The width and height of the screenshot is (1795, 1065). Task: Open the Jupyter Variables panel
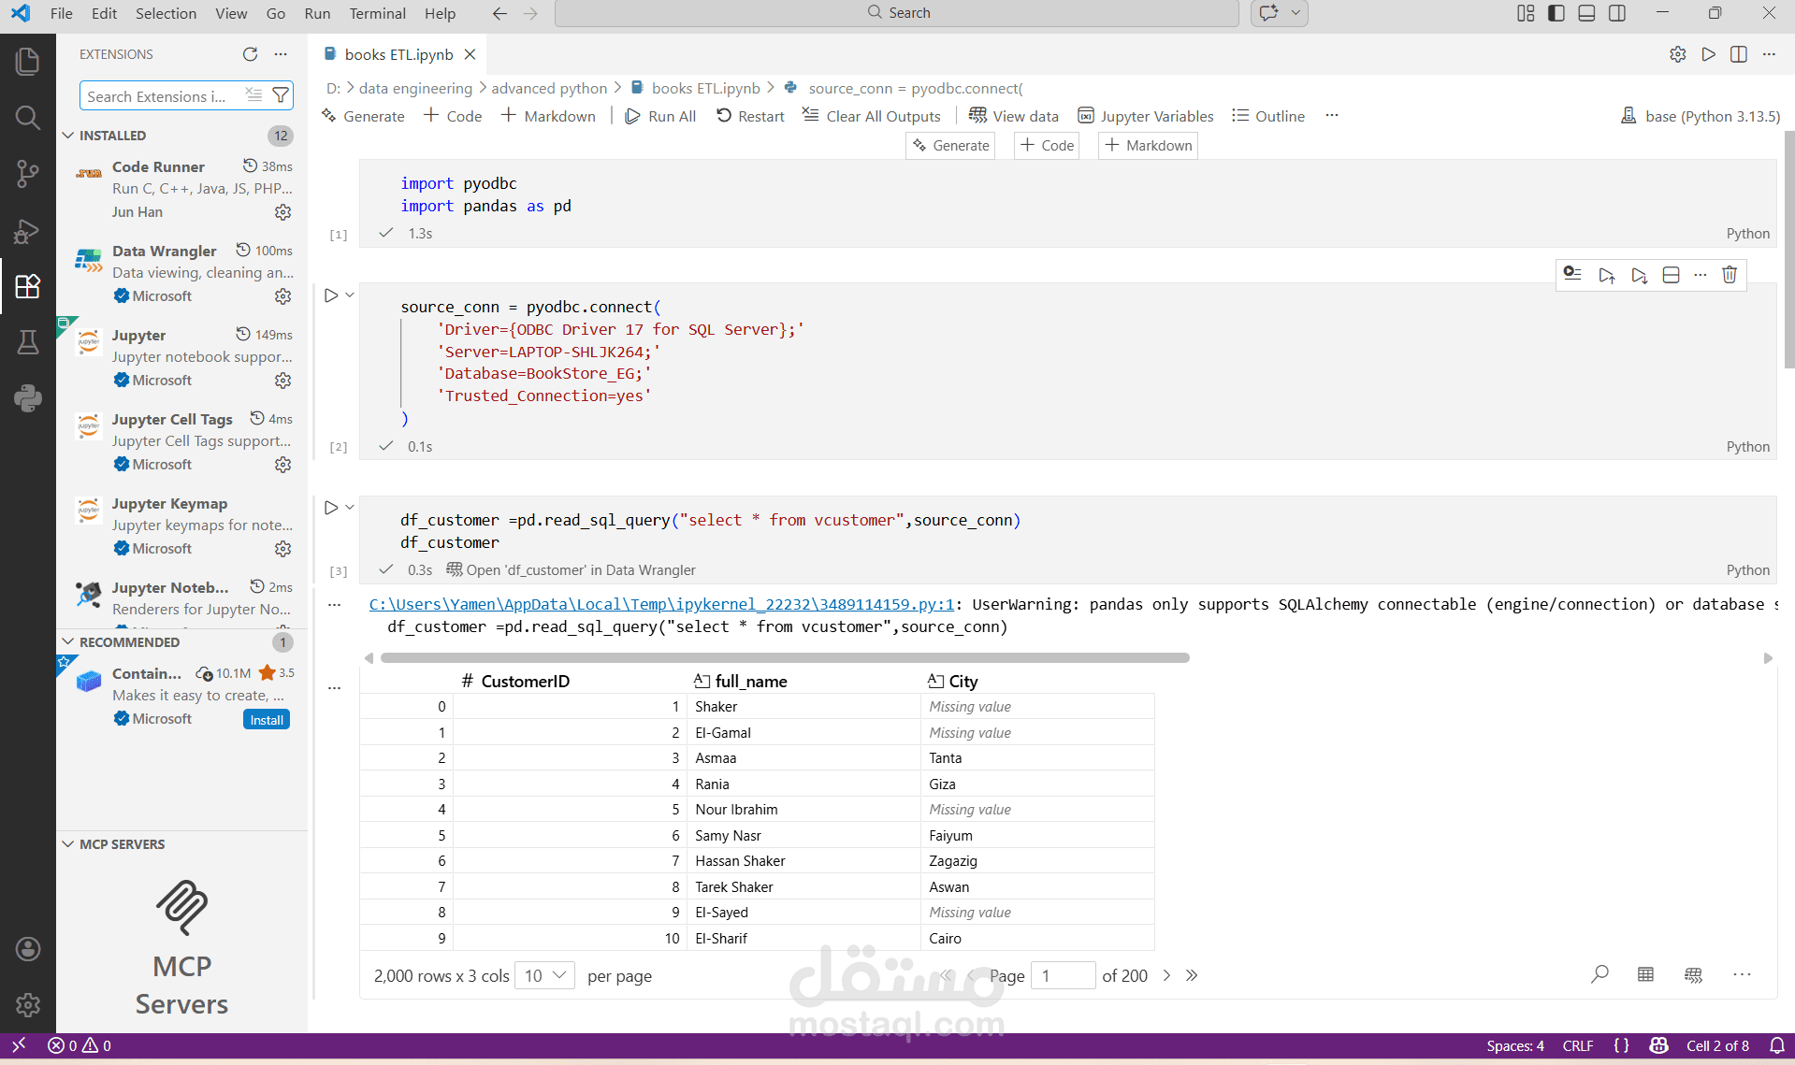click(1145, 115)
